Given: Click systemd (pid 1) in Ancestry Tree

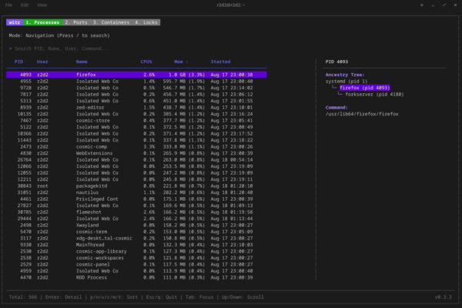Looking at the screenshot, I should point(346,82).
